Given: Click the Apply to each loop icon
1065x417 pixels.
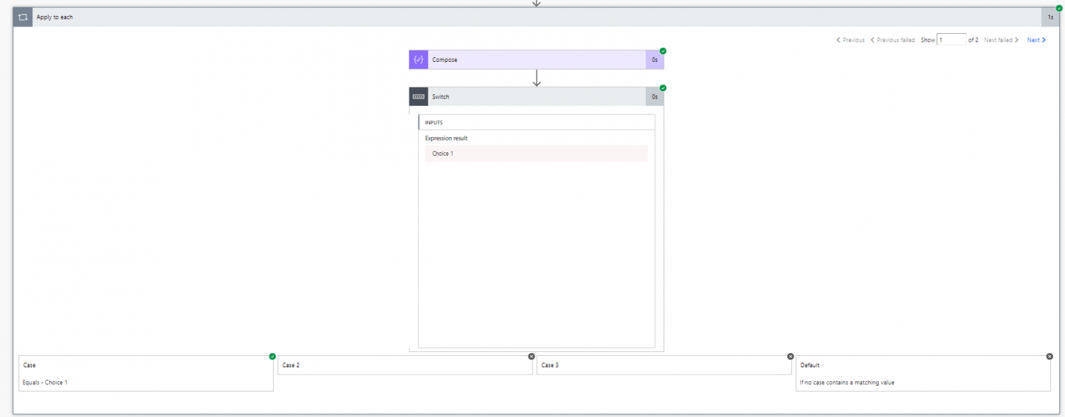Looking at the screenshot, I should click(23, 17).
